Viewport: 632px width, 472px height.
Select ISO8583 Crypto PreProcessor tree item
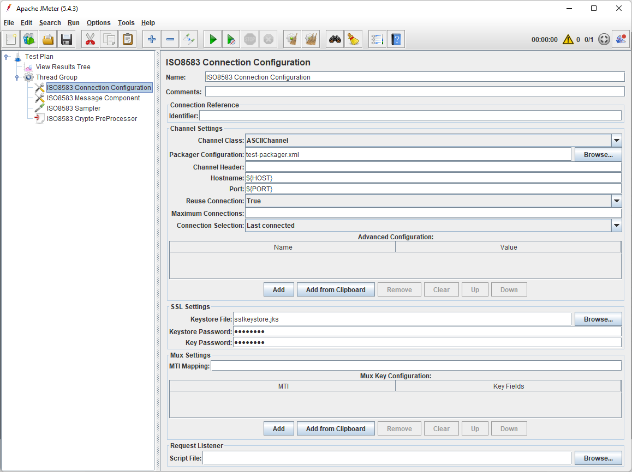click(92, 119)
